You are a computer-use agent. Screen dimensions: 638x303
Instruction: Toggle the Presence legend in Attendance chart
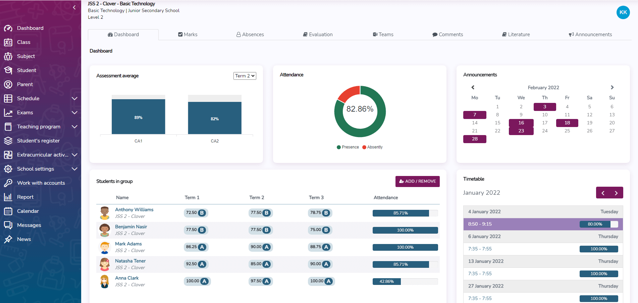(348, 147)
